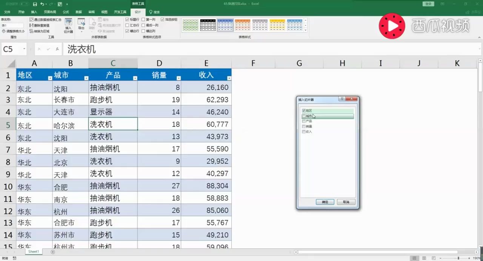Click the horizontal scrollbar at bottom
The image size is (483, 261).
(x=377, y=252)
